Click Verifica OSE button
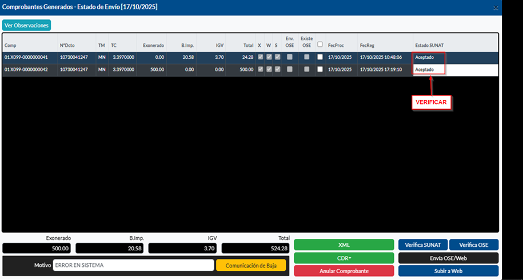Screen dimensions: 523x280 click(473, 245)
